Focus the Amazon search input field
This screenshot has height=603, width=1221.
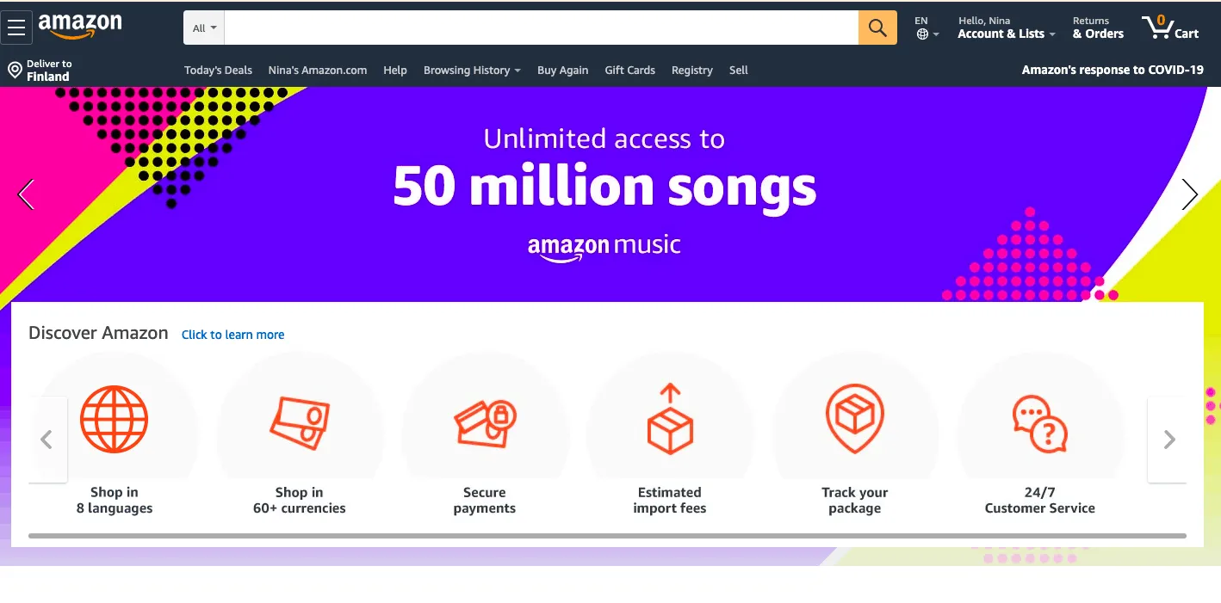click(542, 28)
